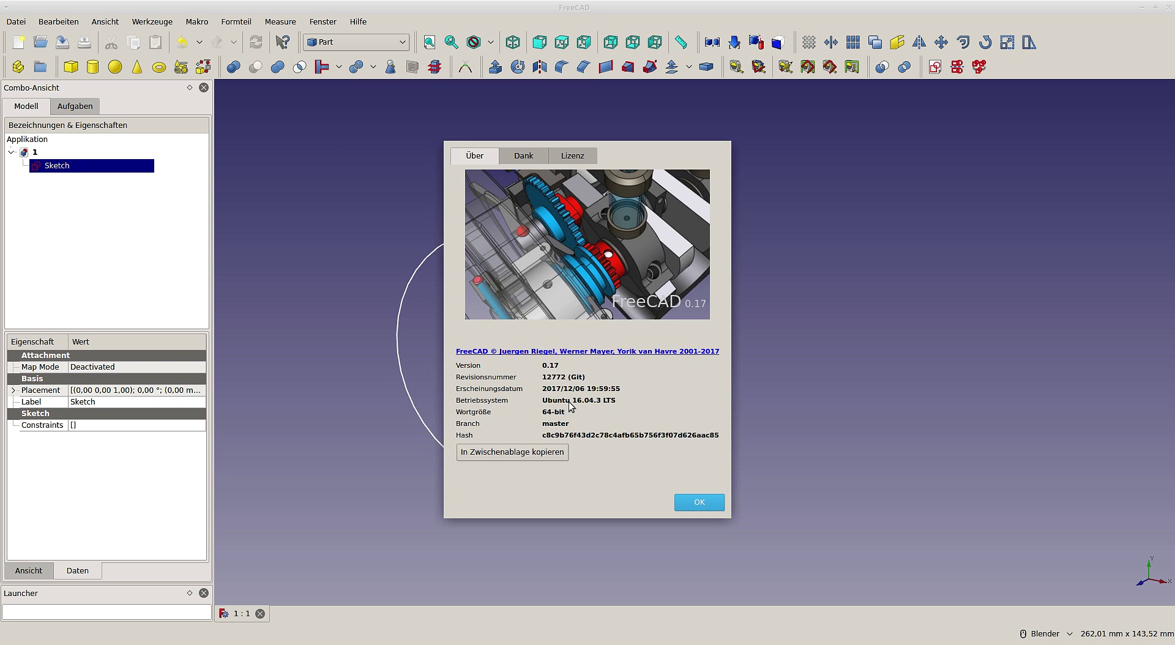Switch to the Dank tab
The height and width of the screenshot is (645, 1175).
523,156
